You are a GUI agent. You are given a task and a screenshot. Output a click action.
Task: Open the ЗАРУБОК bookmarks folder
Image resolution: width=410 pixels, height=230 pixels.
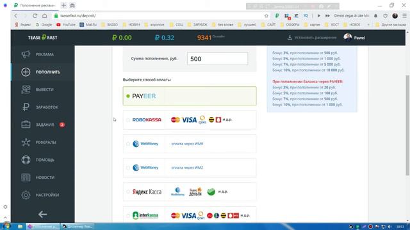(x=197, y=24)
